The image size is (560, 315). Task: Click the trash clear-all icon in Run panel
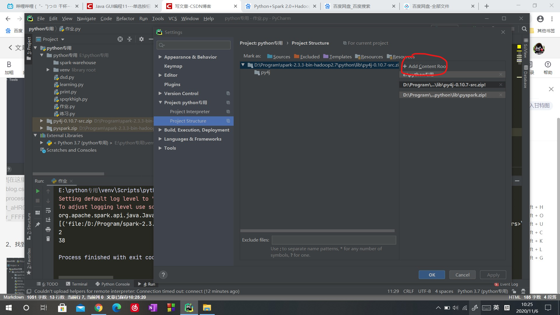tap(48, 239)
